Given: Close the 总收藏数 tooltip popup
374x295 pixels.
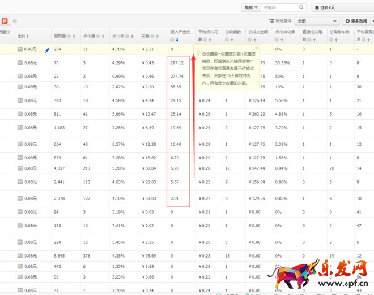Looking at the screenshot, I should 256,48.
